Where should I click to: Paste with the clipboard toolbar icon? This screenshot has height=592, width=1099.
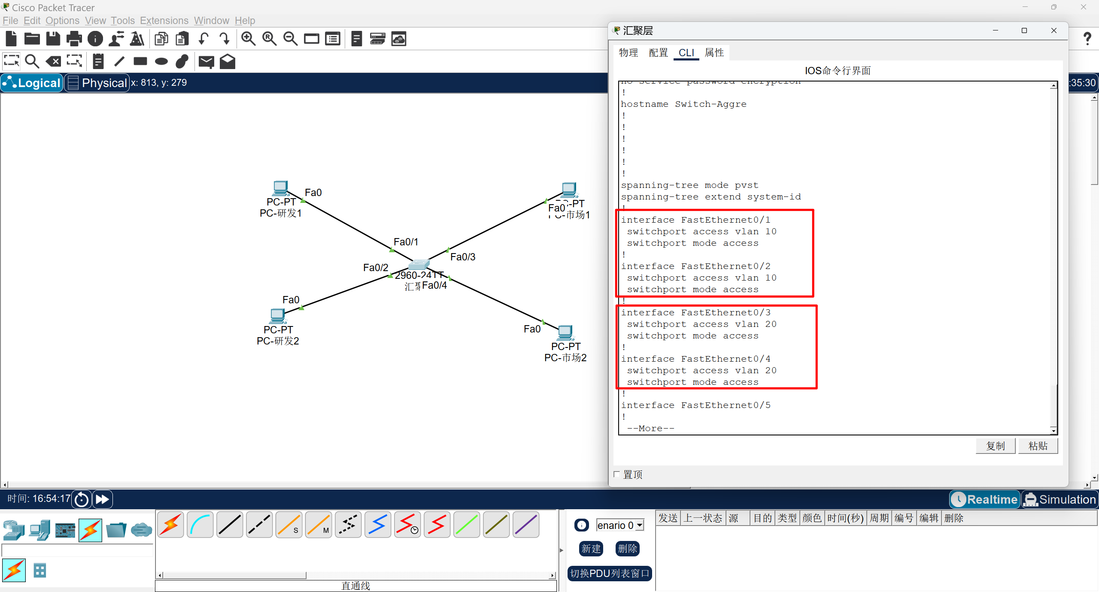[x=182, y=39]
